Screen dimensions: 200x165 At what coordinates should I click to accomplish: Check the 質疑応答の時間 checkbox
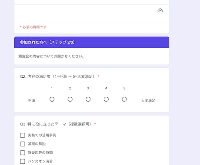23,152
